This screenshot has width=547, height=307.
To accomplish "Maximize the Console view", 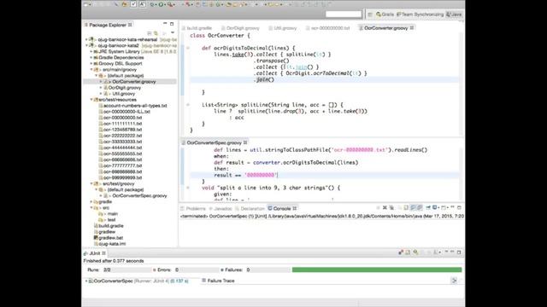I will coord(459,207).
